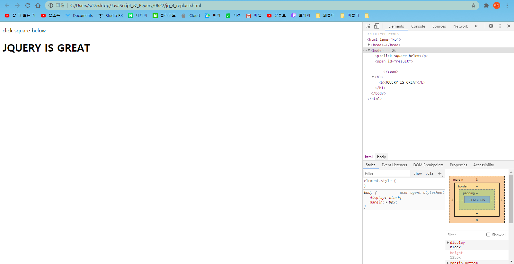Click the computed styles Filter input
Image resolution: width=514 pixels, height=264 pixels.
pyautogui.click(x=465, y=235)
